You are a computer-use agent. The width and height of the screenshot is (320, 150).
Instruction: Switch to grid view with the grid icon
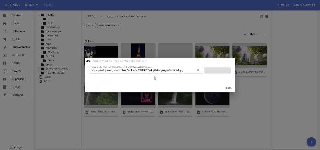pos(261,16)
